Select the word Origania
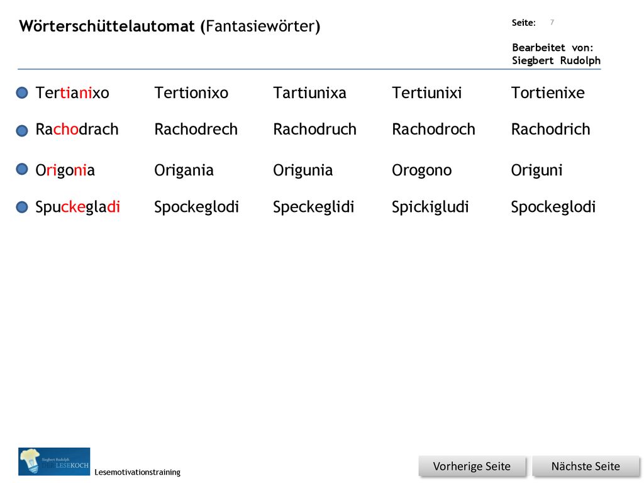 184,170
